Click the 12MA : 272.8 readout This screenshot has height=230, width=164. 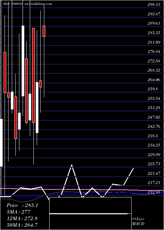pyautogui.click(x=22, y=218)
